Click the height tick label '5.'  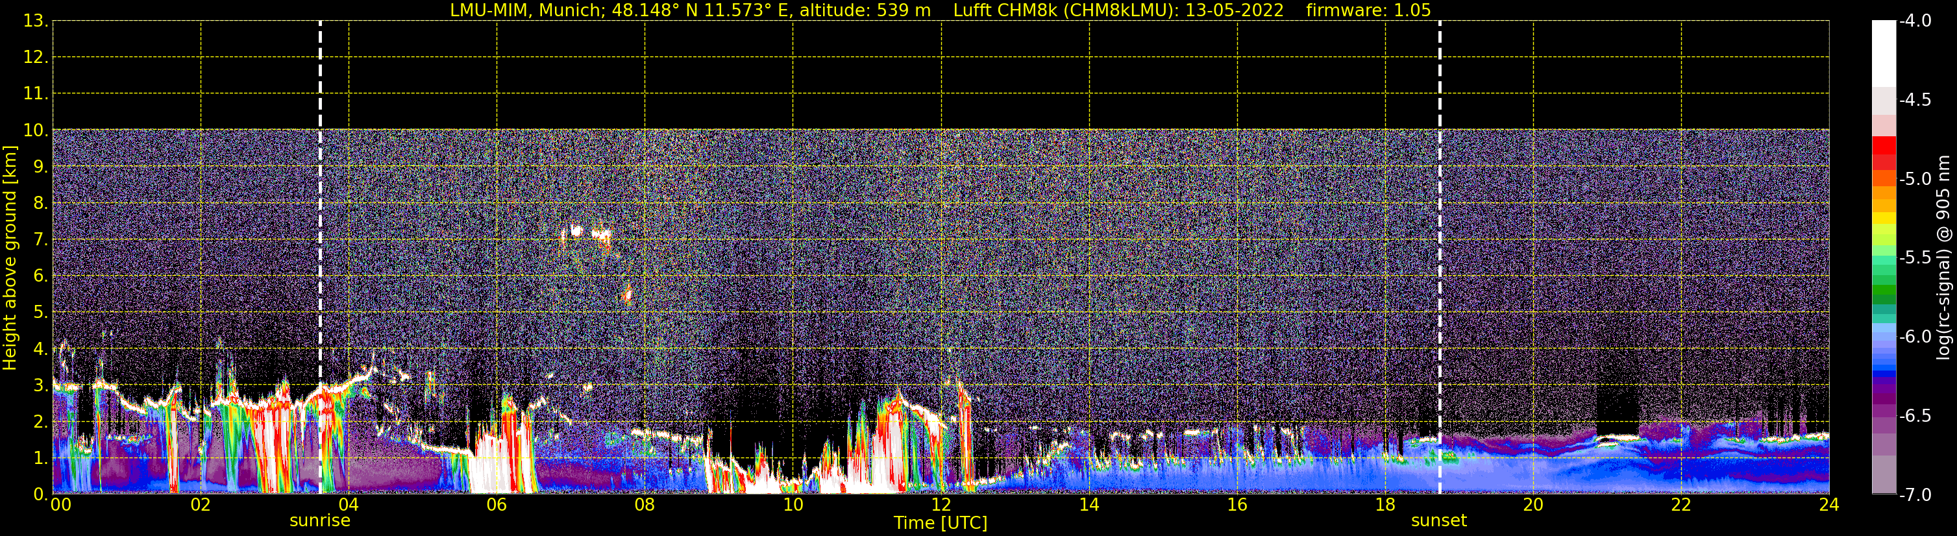click(x=40, y=313)
